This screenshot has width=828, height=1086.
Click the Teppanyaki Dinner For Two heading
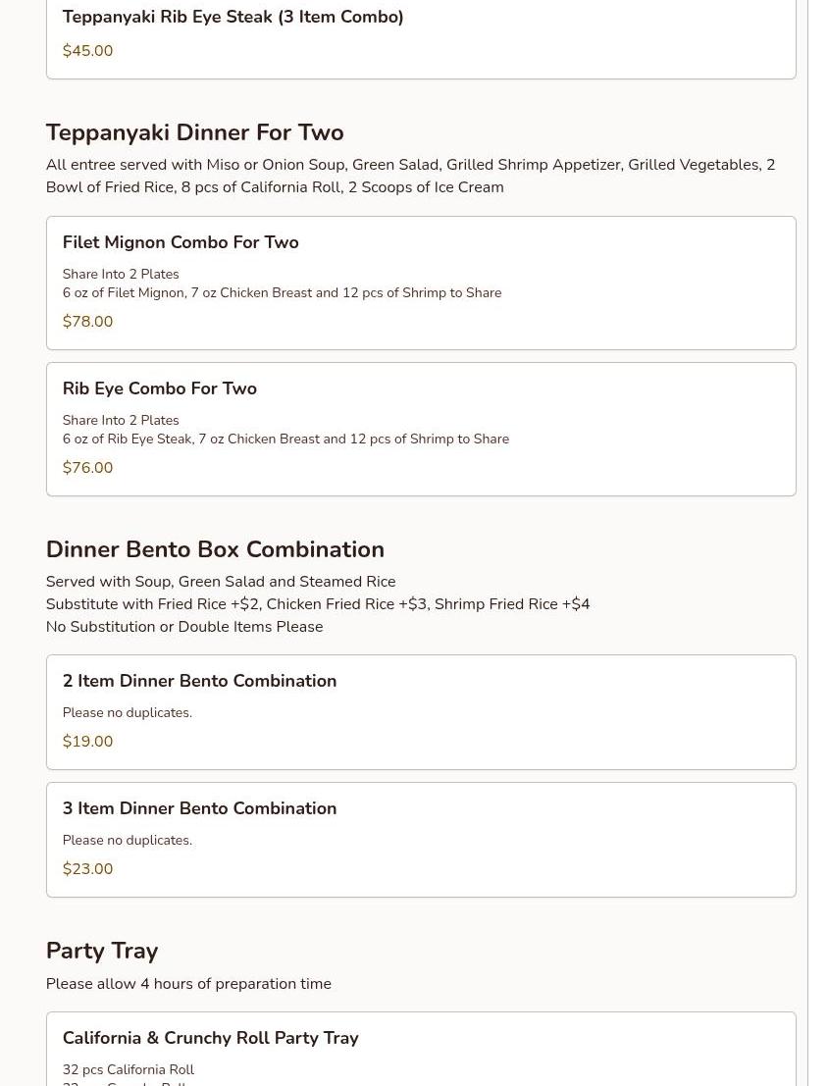click(194, 132)
